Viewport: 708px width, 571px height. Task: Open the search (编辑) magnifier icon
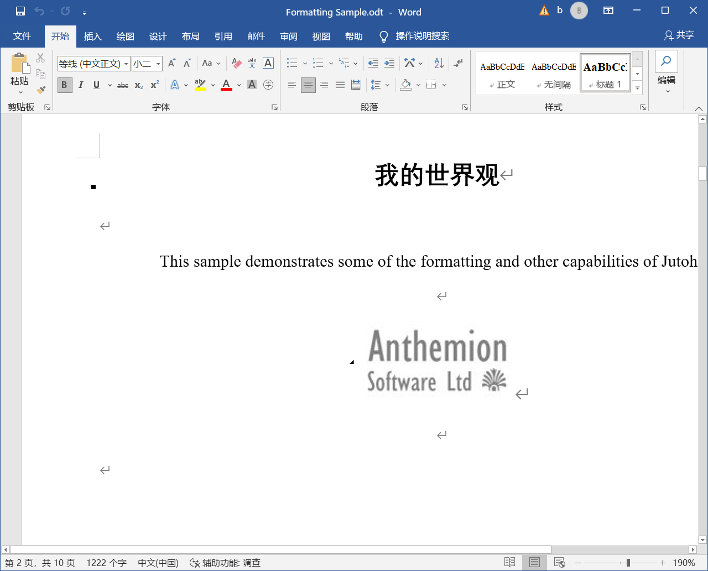(x=667, y=61)
